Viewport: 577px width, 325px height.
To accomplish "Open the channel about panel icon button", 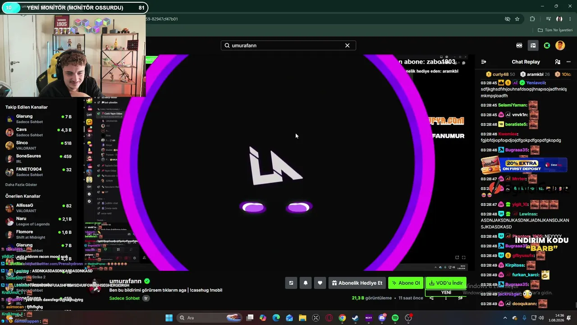I will (291, 283).
